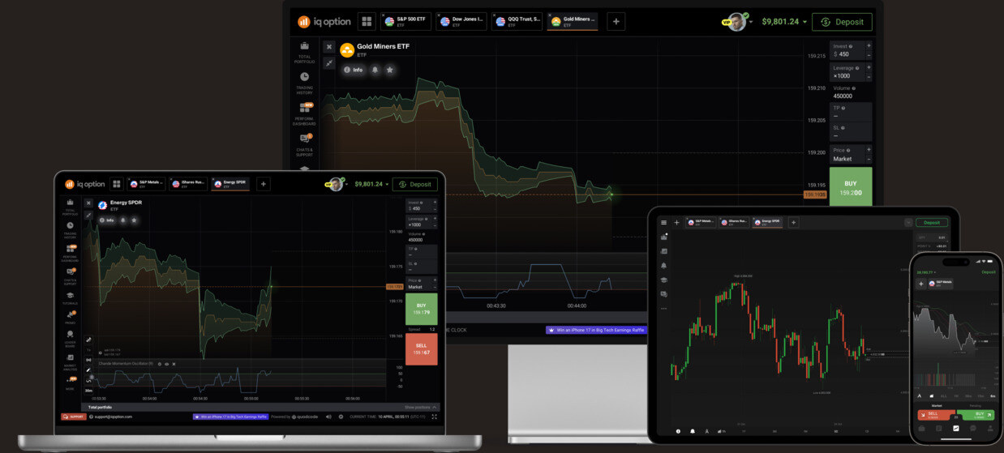
Task: Switch to the S&P 500 ETF tab
Action: pyautogui.click(x=405, y=22)
